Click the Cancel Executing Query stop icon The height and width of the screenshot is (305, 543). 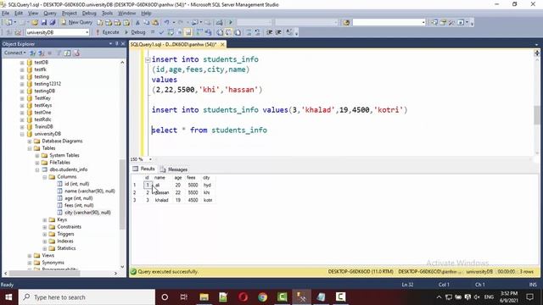point(153,32)
